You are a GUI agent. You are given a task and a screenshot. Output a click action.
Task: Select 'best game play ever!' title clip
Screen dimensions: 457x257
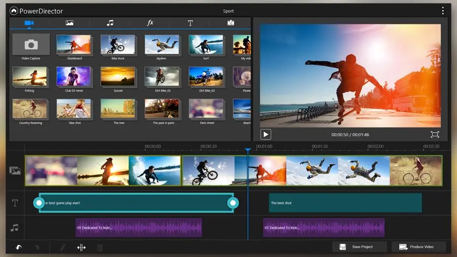pos(136,203)
